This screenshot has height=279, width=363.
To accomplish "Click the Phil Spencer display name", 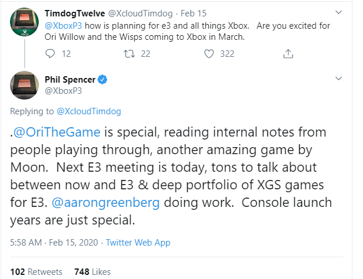I will pyautogui.click(x=70, y=80).
